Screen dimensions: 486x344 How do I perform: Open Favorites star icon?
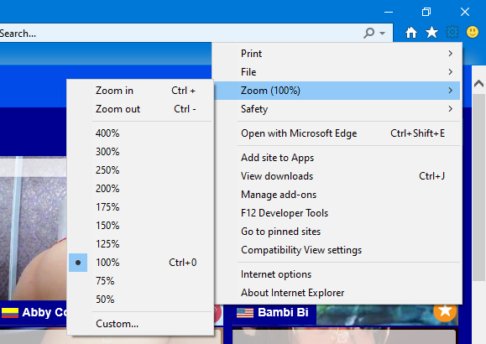[431, 32]
